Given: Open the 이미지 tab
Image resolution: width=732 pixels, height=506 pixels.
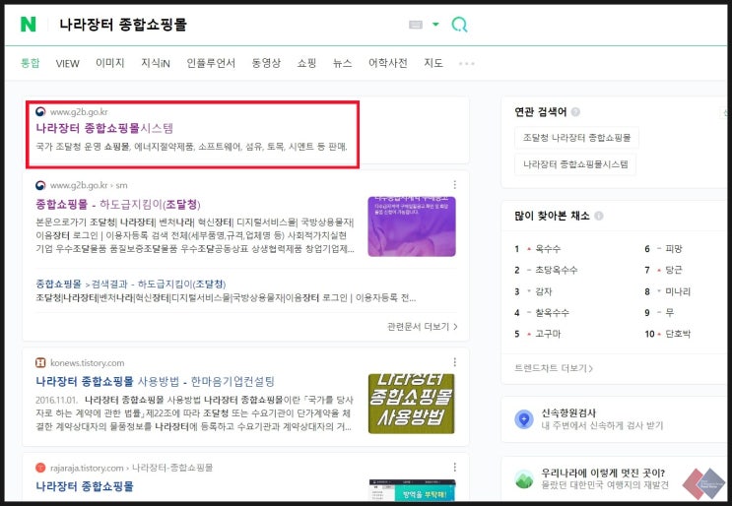Looking at the screenshot, I should click(110, 63).
